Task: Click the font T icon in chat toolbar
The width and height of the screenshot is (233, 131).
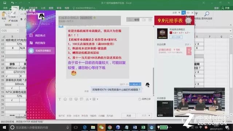Action: click(x=60, y=99)
